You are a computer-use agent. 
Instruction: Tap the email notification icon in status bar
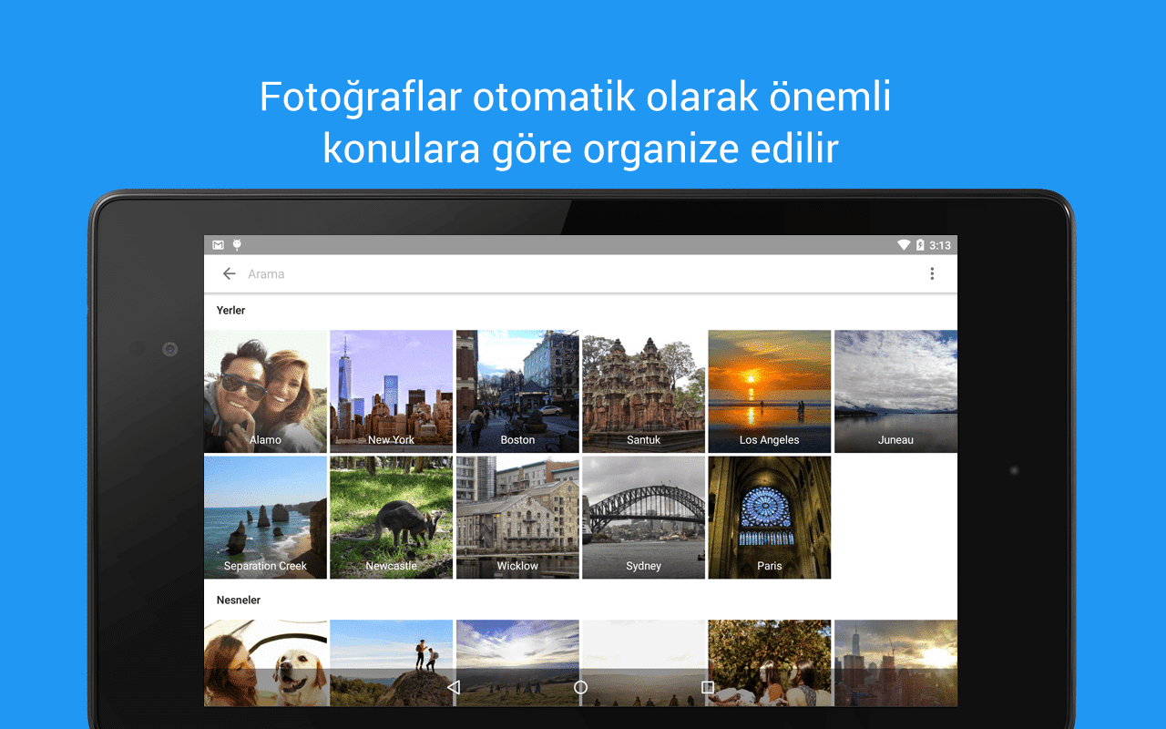pyautogui.click(x=218, y=244)
